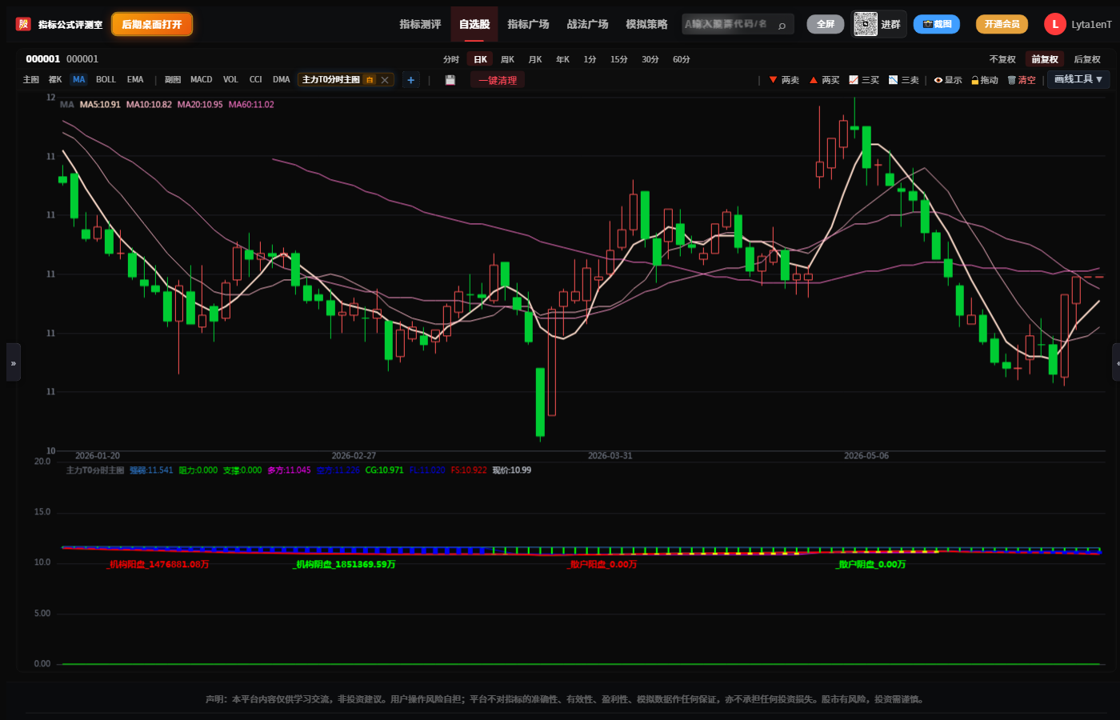Switch to 60分 timeframe
The height and width of the screenshot is (720, 1120).
click(x=682, y=59)
